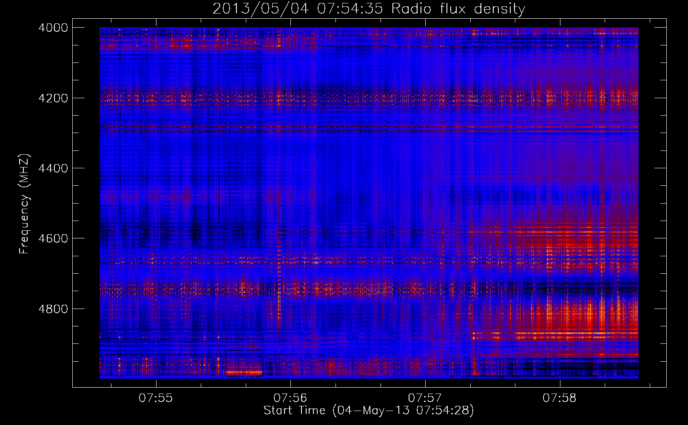The width and height of the screenshot is (688, 425).
Task: Click the 4200 frequency tick label
Action: pos(53,98)
